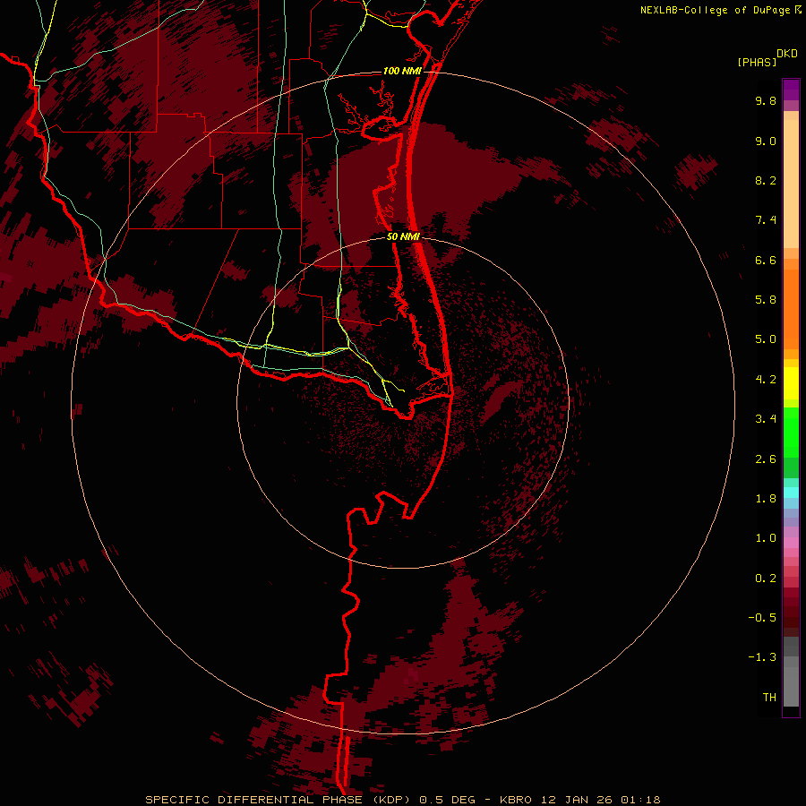Click the 5.8 legend value
806x806 pixels.
click(766, 300)
